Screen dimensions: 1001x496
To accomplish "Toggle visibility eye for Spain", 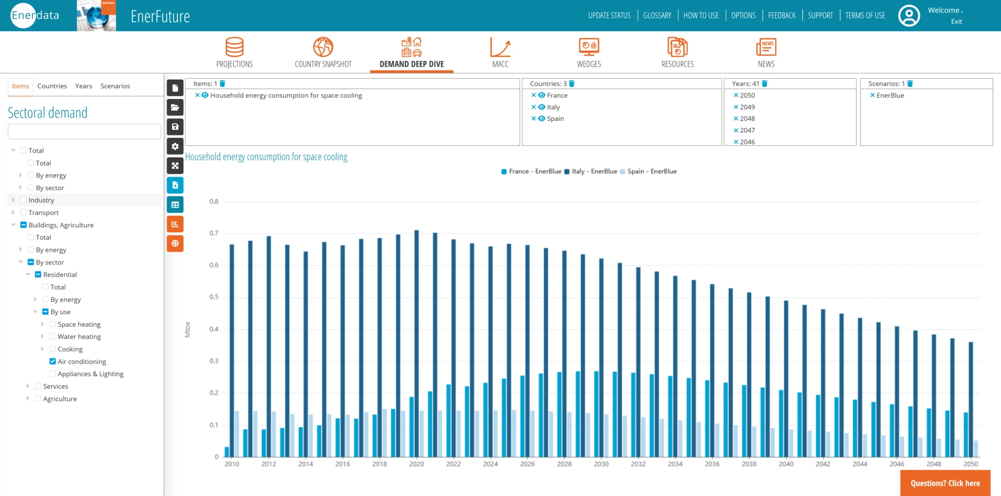I will (x=542, y=119).
